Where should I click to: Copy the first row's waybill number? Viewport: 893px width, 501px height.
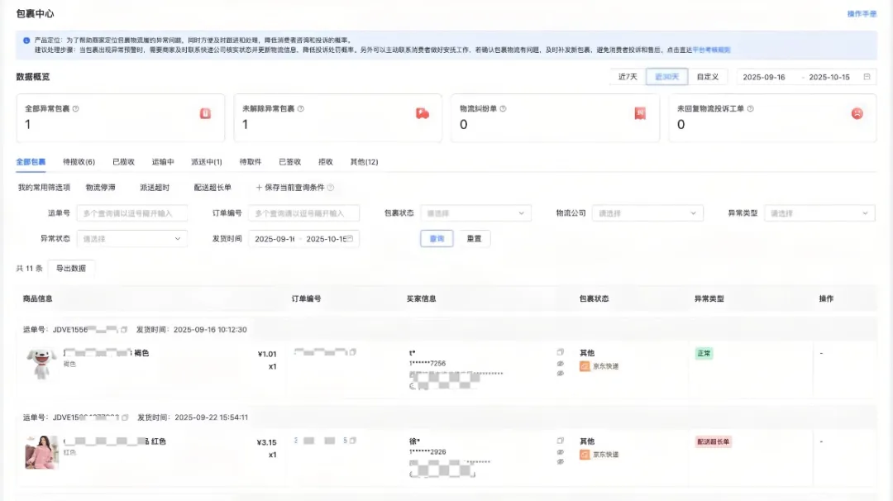tap(124, 329)
